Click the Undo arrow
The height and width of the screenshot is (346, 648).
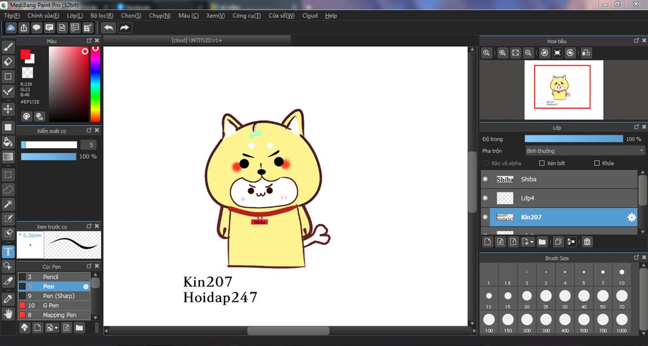tap(109, 28)
